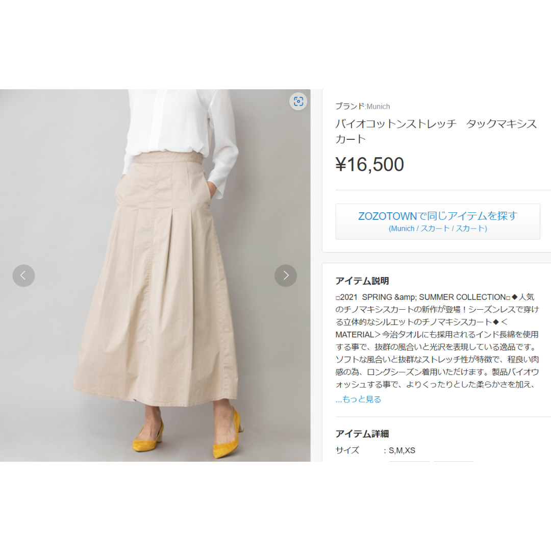Select the S,M,XS size value
Screen dimensions: 551x551
coord(402,450)
